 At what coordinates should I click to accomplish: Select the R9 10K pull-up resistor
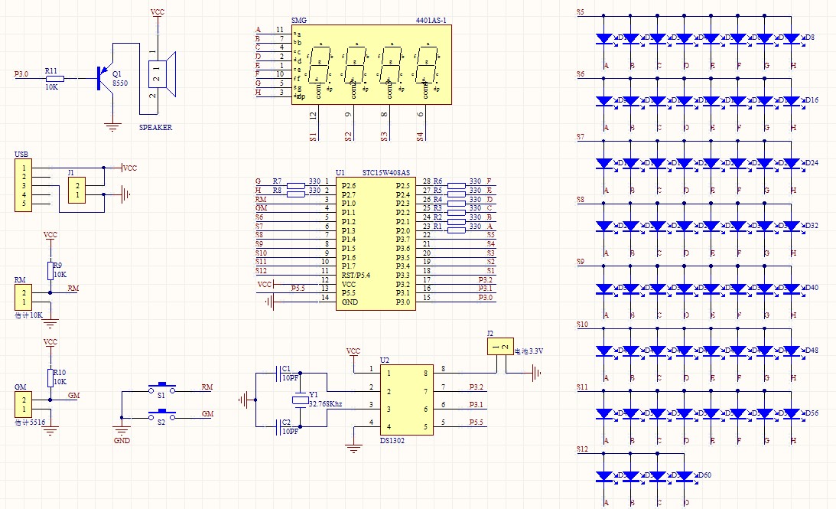[x=50, y=270]
